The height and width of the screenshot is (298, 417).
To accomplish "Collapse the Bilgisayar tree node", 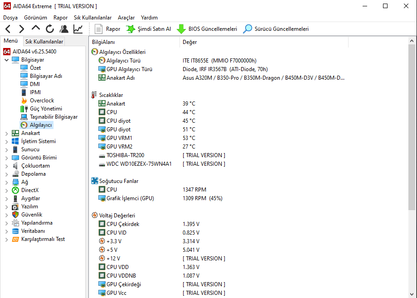I will pyautogui.click(x=7, y=60).
